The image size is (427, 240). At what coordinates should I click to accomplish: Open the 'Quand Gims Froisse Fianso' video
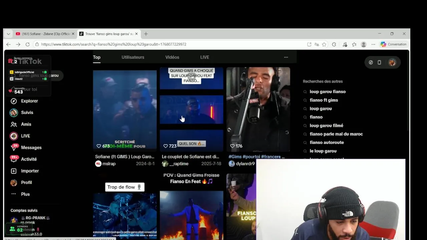click(x=191, y=207)
